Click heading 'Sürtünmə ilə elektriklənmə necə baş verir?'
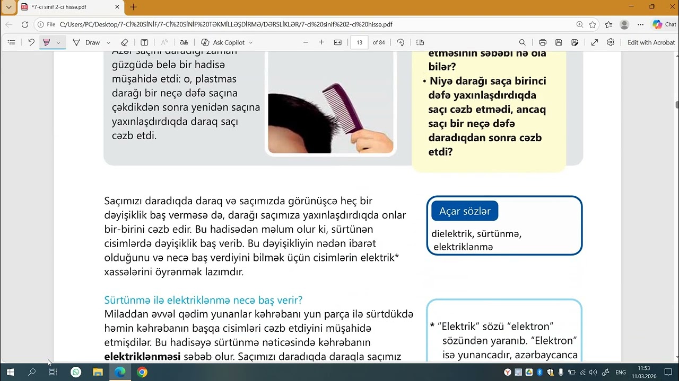Image resolution: width=679 pixels, height=381 pixels. click(x=203, y=300)
